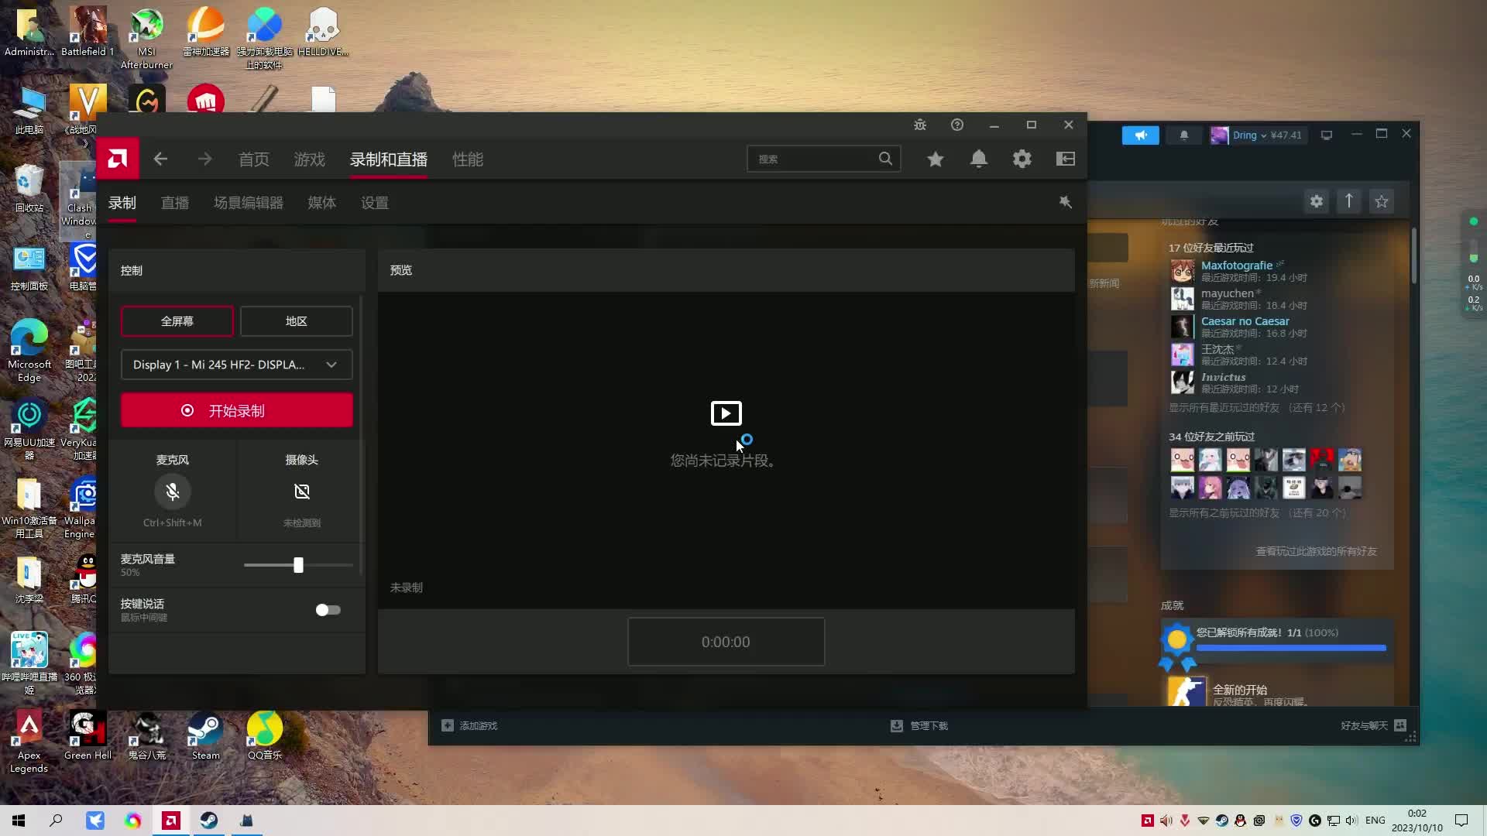Click the AMD logo home icon
The image size is (1487, 836).
[118, 159]
